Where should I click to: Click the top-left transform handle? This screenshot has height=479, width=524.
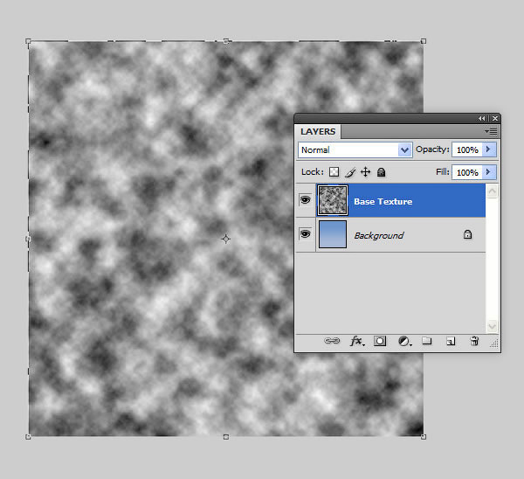(x=28, y=41)
